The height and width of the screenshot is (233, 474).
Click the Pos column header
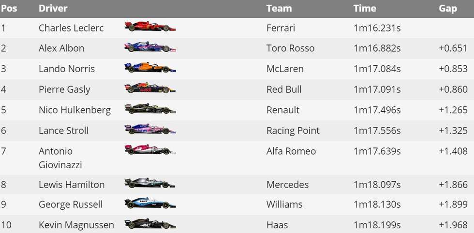pyautogui.click(x=9, y=9)
